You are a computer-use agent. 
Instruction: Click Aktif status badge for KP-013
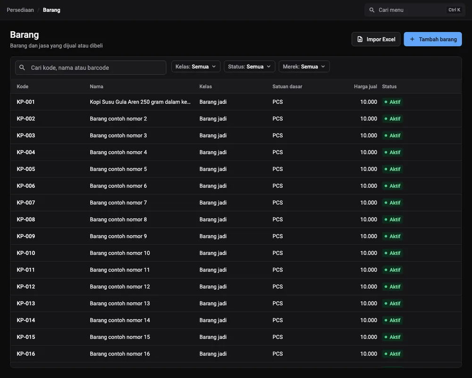(392, 303)
